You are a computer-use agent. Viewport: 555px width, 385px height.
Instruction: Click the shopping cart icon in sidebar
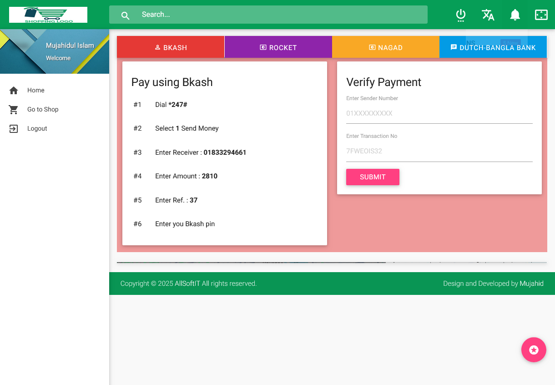point(14,110)
